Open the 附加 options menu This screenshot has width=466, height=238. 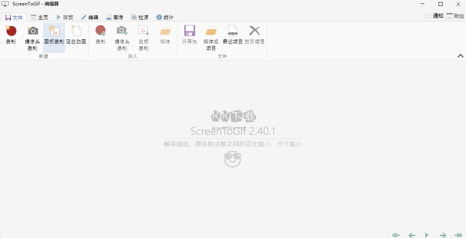(x=455, y=16)
